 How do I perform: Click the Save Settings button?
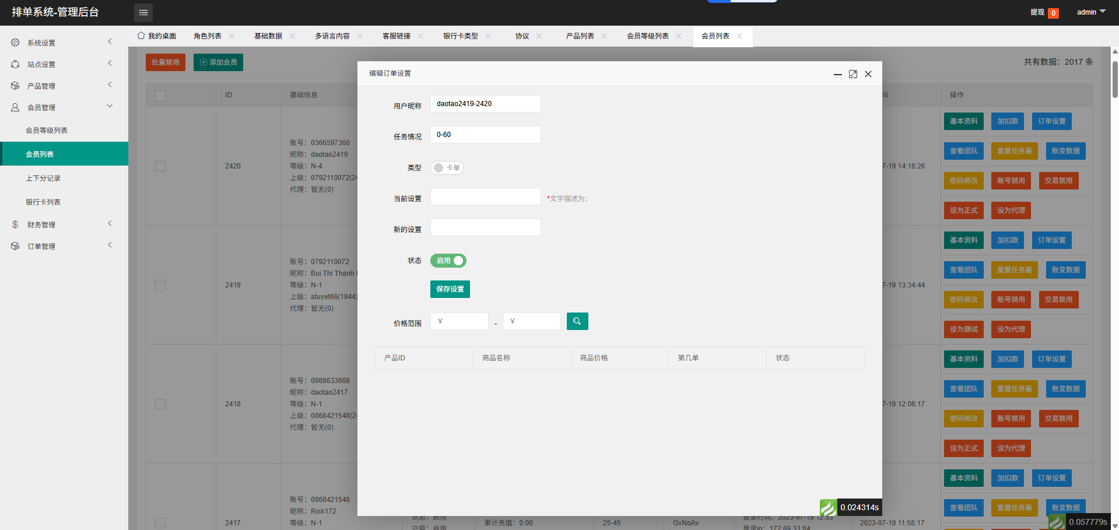pyautogui.click(x=450, y=289)
